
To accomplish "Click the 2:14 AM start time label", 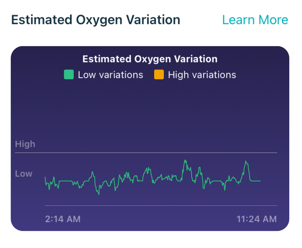I will click(x=63, y=219).
